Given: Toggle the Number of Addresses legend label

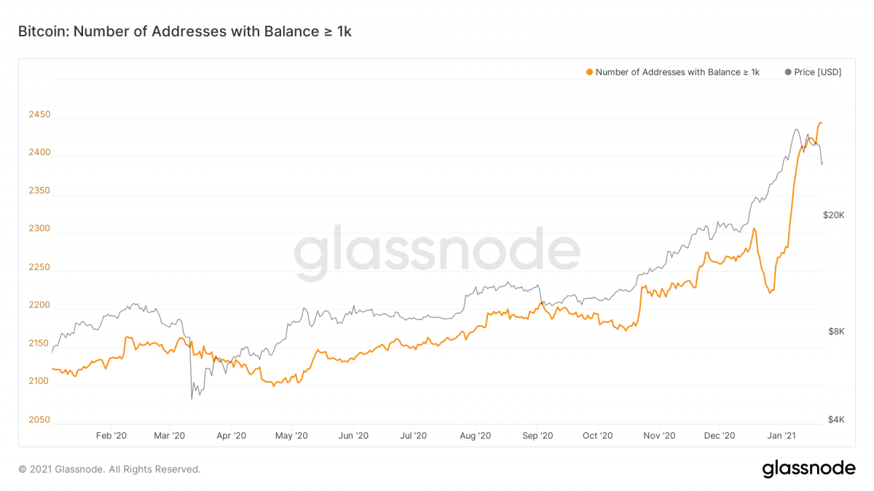Looking at the screenshot, I should (x=677, y=72).
